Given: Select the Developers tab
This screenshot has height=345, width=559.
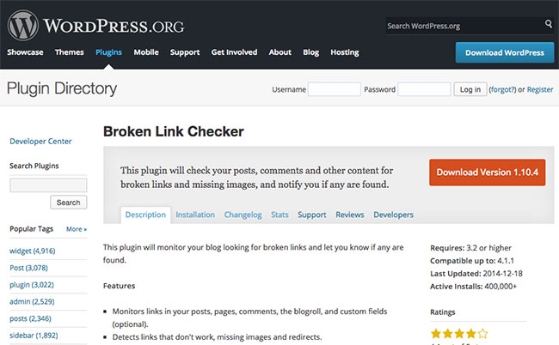Looking at the screenshot, I should (x=393, y=215).
